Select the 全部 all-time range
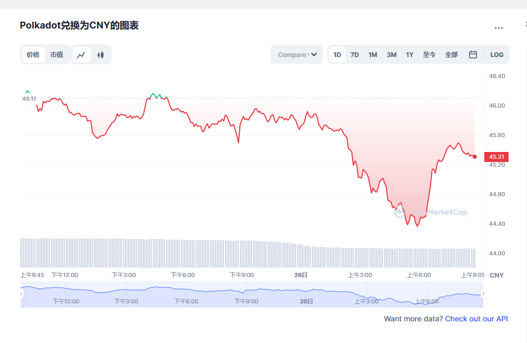The width and height of the screenshot is (527, 343). (x=452, y=54)
